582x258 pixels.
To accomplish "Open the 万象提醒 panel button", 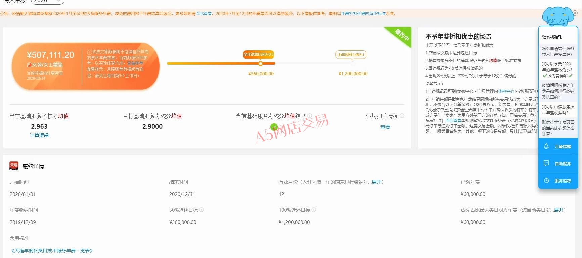I will pos(558,146).
